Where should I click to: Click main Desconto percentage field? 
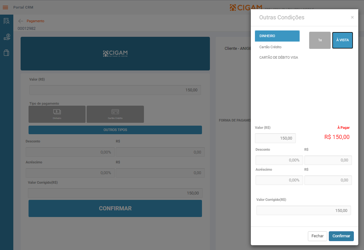pos(70,152)
